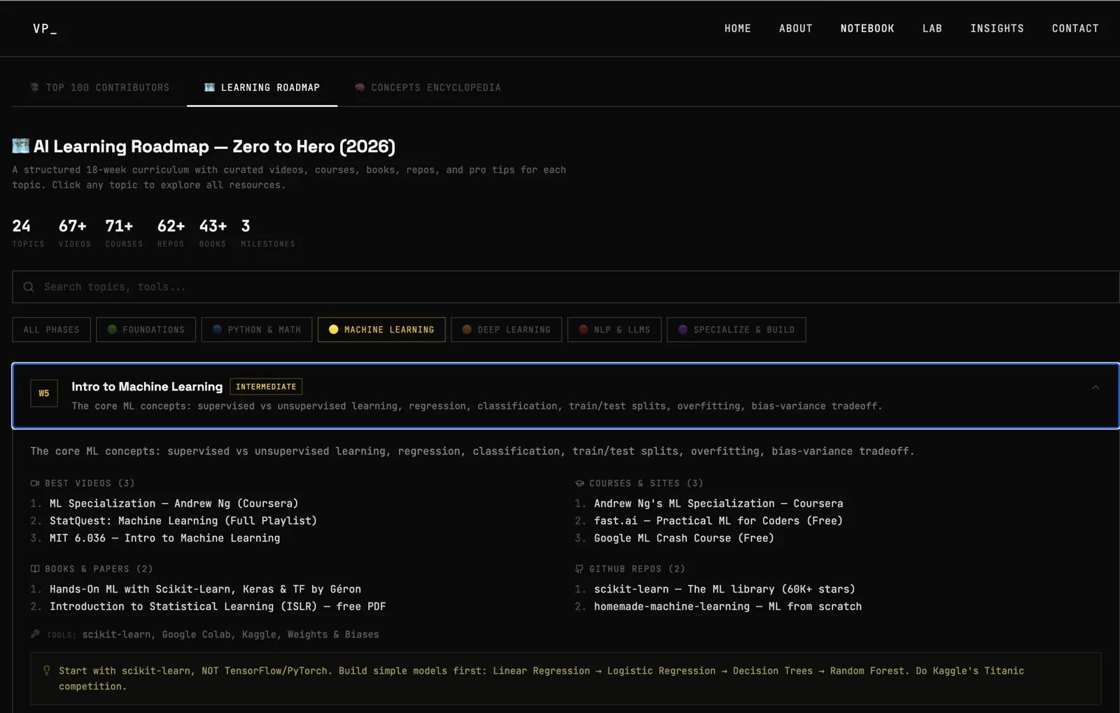Select the Learning Roadmap tab
The width and height of the screenshot is (1120, 713).
[x=262, y=87]
